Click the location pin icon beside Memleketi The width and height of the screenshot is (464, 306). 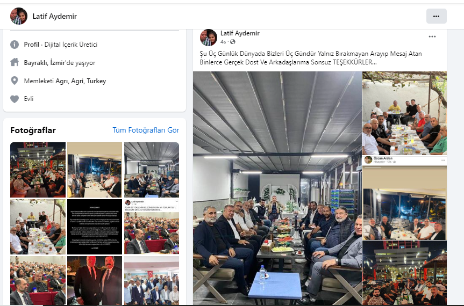[15, 81]
